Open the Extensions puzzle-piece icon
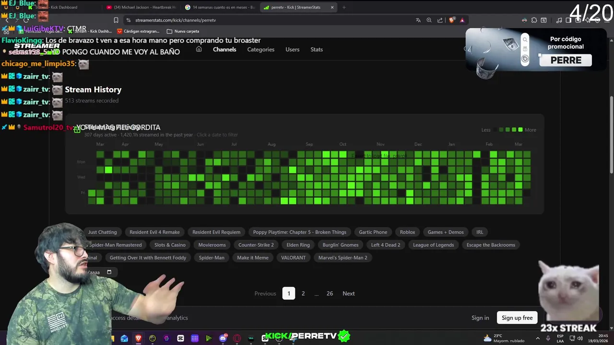Viewport: 614px width, 345px height. 534,20
